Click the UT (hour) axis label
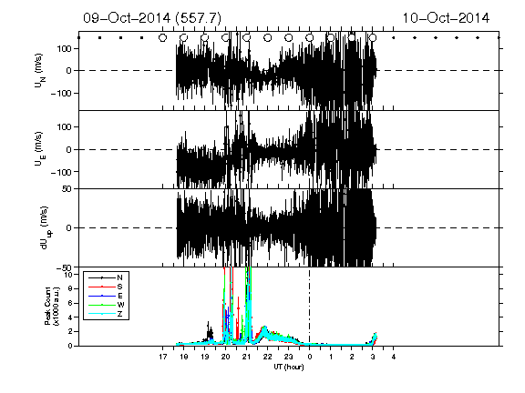 click(289, 367)
